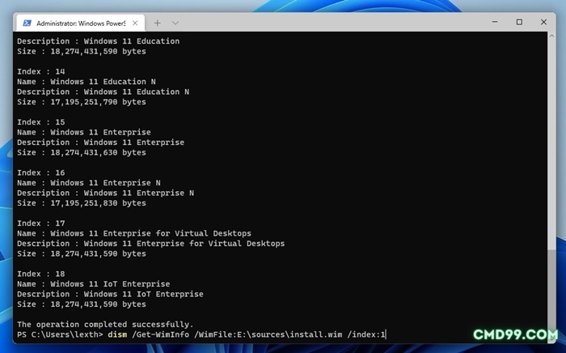
Task: Click 'Index : 18' line
Action: [x=40, y=274]
